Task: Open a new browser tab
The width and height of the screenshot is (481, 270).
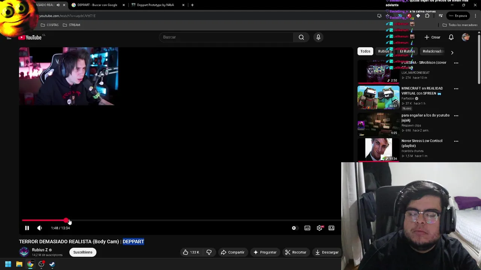Action: [x=192, y=5]
